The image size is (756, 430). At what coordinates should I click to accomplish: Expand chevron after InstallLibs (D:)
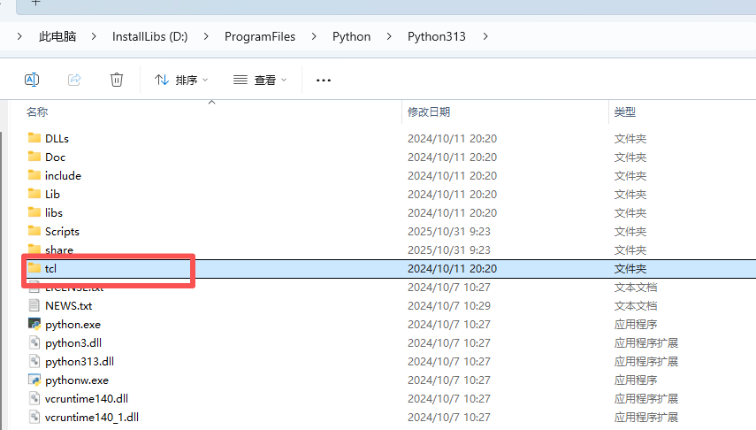coord(206,36)
